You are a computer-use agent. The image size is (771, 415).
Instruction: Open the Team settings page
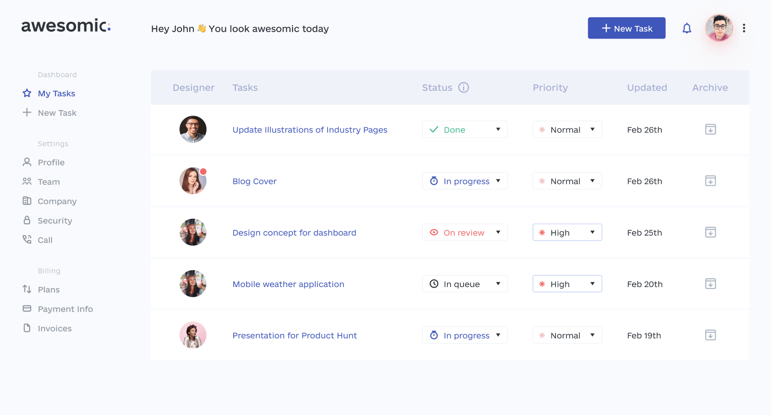coord(48,182)
